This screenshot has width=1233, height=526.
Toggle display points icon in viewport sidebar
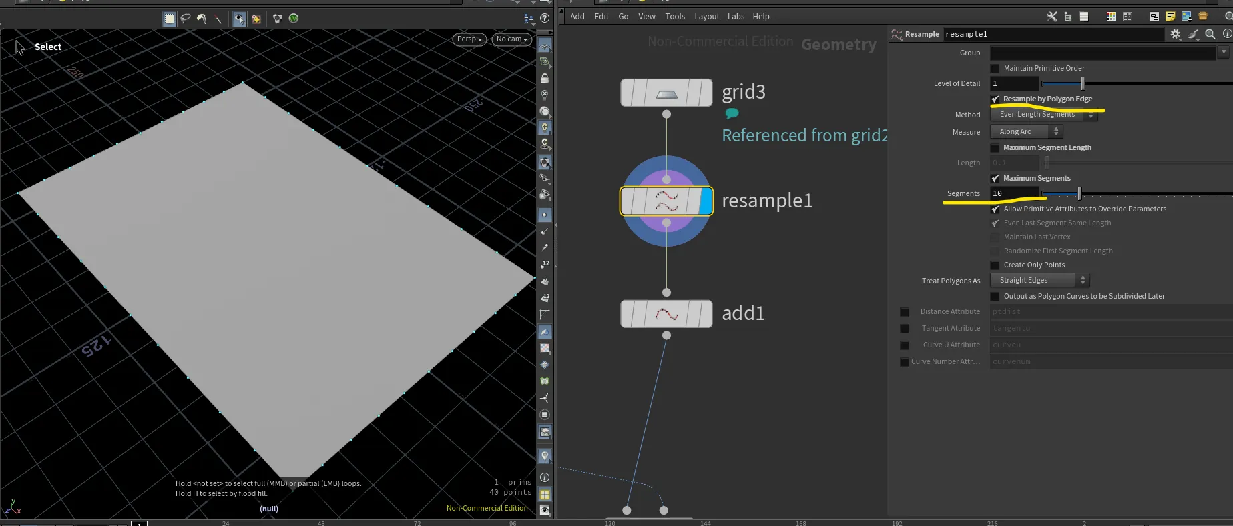[x=545, y=215]
